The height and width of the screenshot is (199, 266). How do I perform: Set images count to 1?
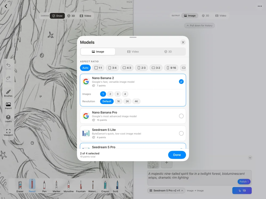tap(103, 94)
